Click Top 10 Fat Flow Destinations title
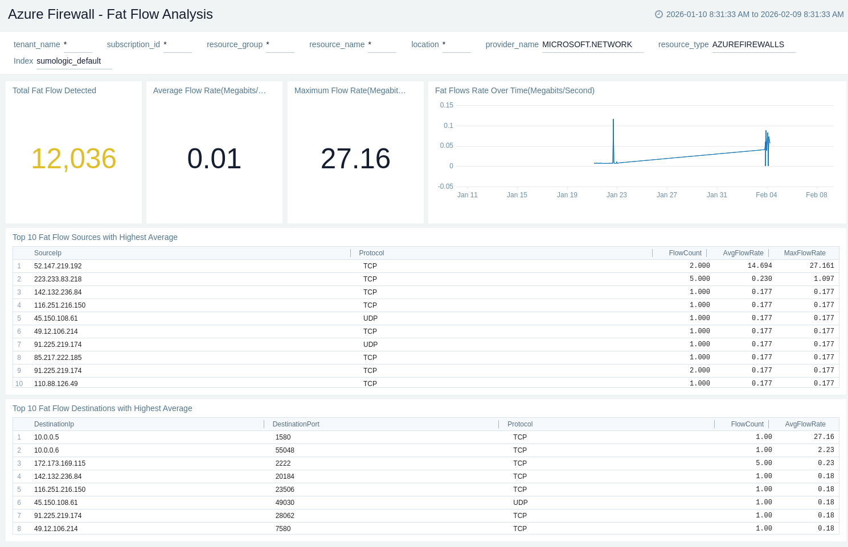848x547 pixels. click(x=103, y=408)
